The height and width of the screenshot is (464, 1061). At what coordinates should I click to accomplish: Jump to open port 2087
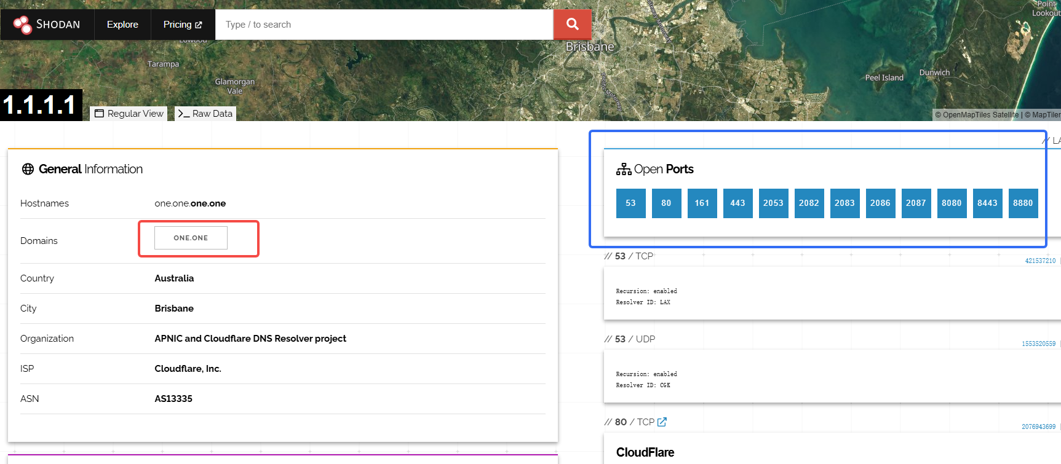[916, 203]
